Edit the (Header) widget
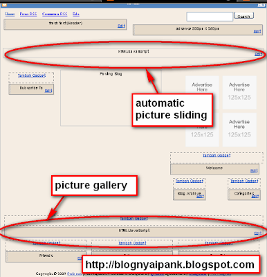 coord(121,26)
